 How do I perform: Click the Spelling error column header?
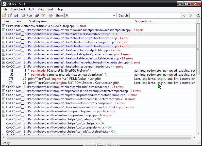coord(80,21)
